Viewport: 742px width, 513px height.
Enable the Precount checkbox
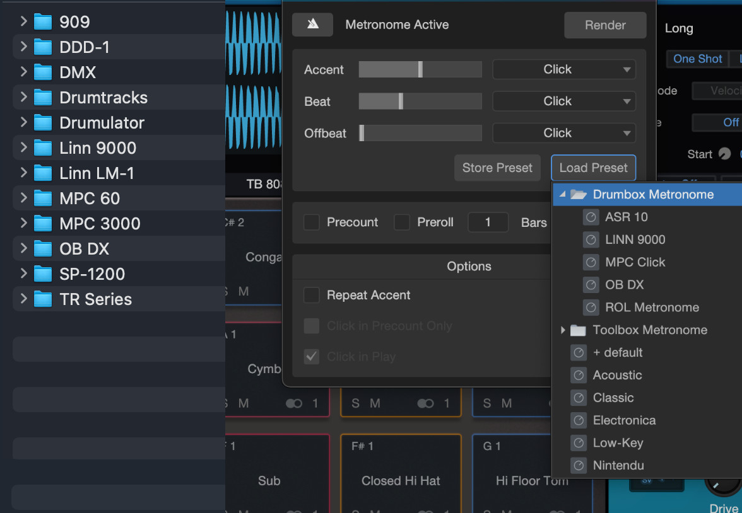point(312,222)
